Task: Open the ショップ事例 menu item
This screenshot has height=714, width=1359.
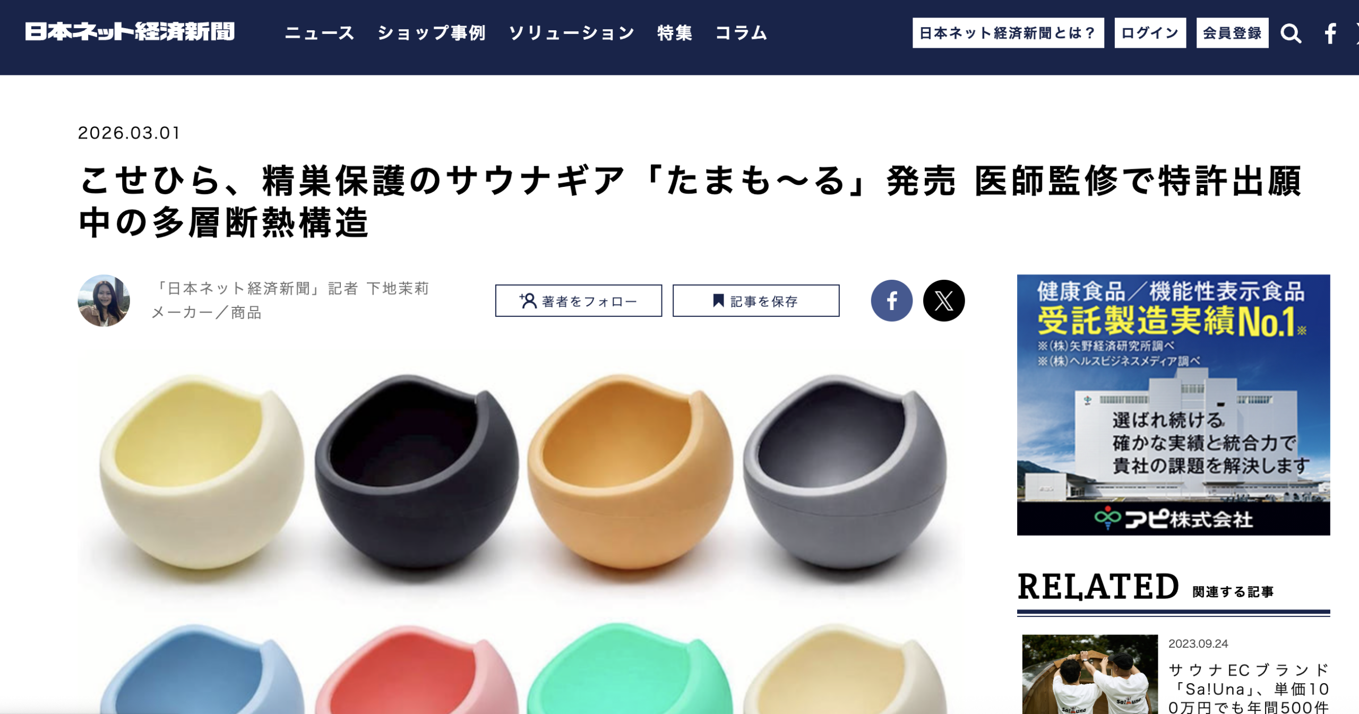Action: (432, 33)
